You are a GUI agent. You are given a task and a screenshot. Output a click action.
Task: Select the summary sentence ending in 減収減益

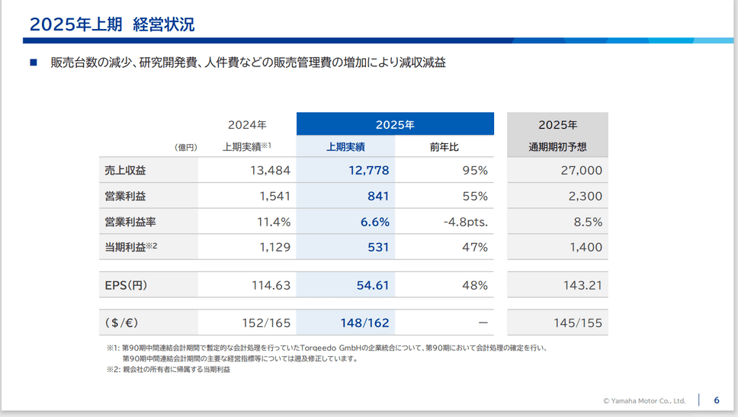point(248,63)
